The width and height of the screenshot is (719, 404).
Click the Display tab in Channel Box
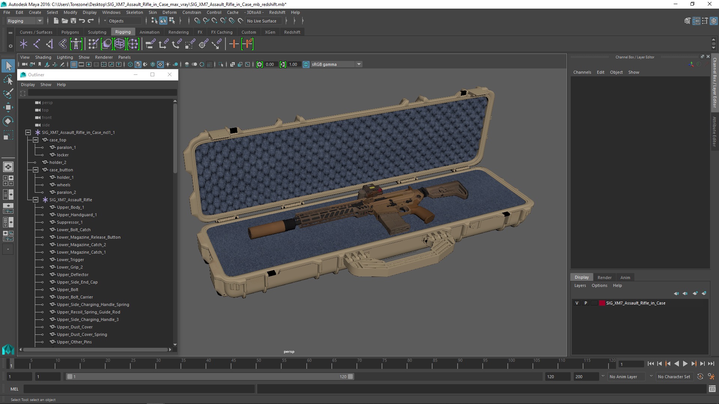(x=582, y=277)
